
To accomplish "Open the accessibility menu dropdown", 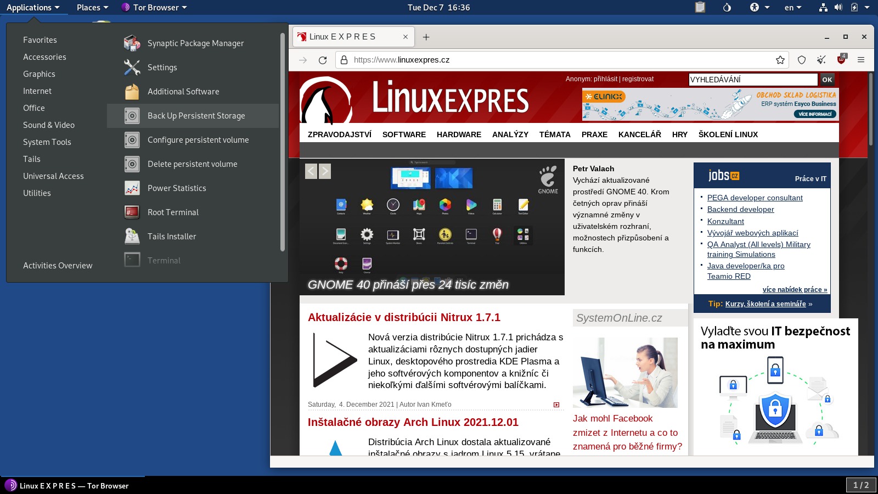I will 760,7.
